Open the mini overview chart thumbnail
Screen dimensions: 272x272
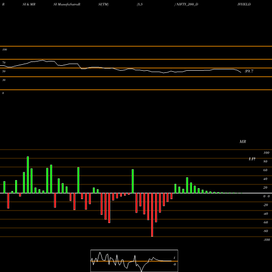(134, 261)
